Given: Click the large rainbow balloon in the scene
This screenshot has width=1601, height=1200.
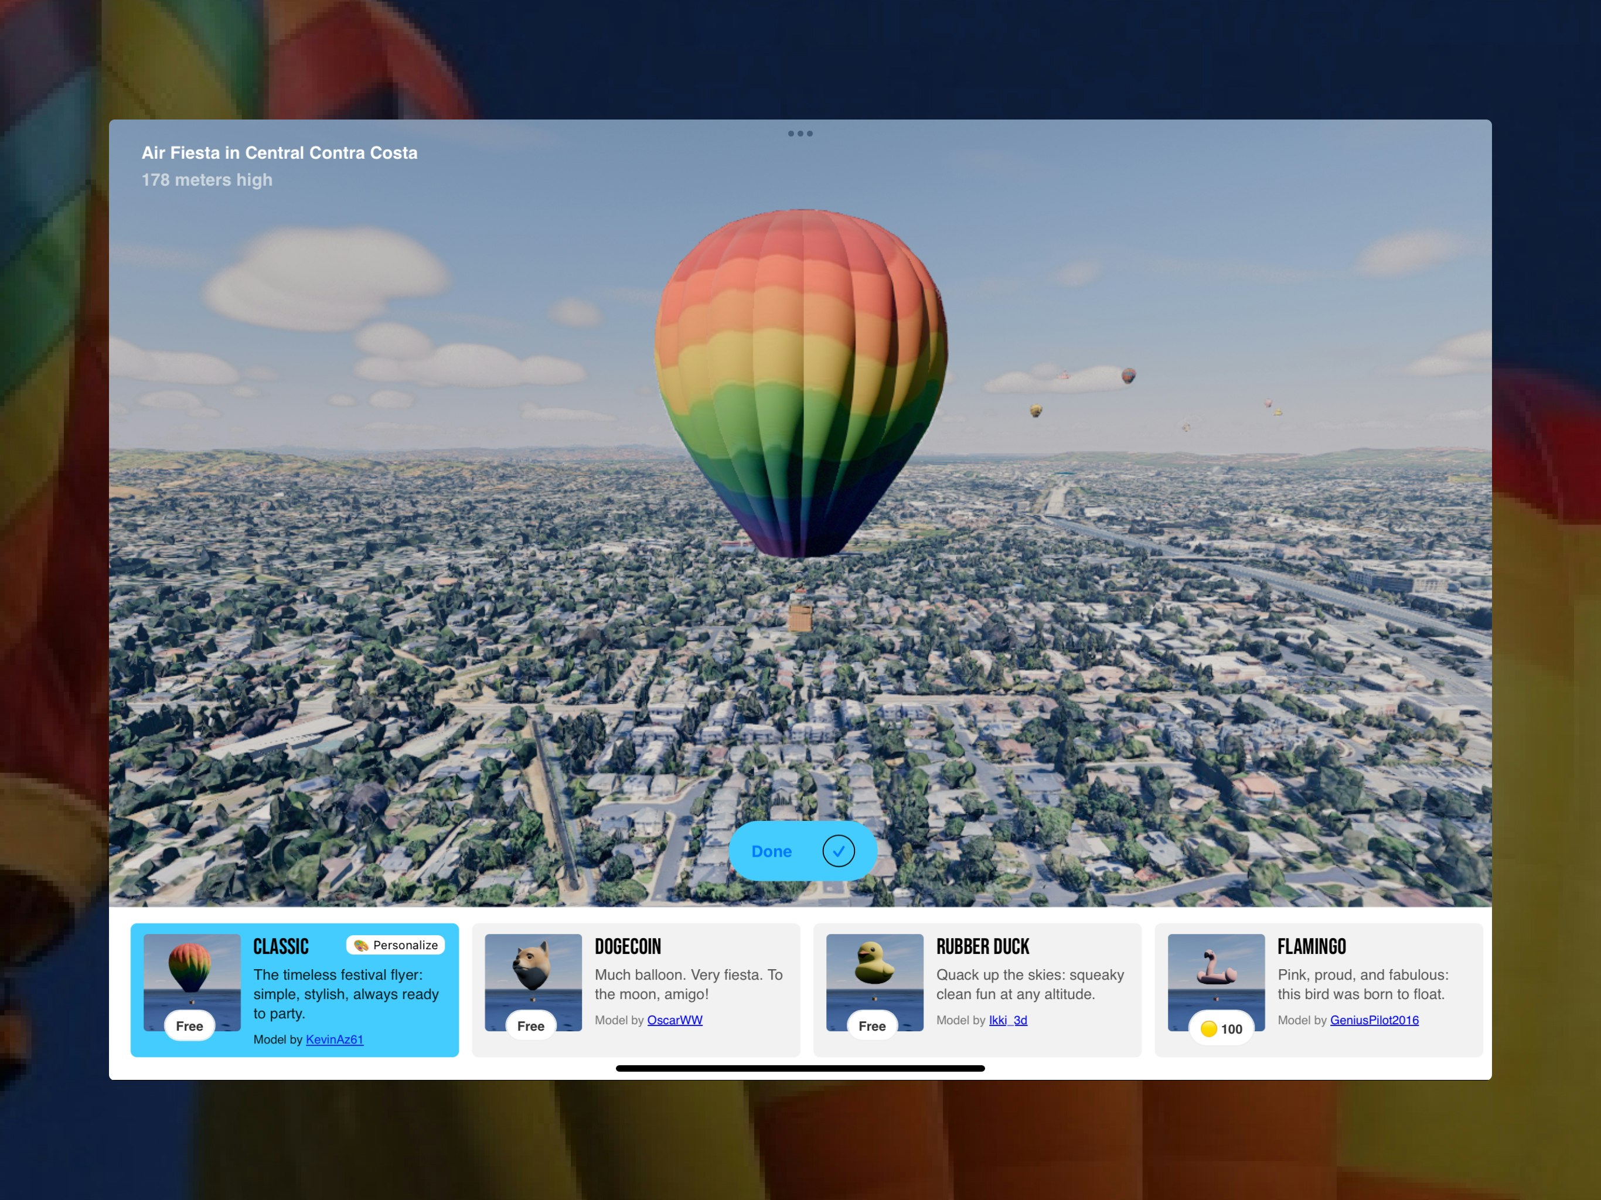Looking at the screenshot, I should [800, 376].
